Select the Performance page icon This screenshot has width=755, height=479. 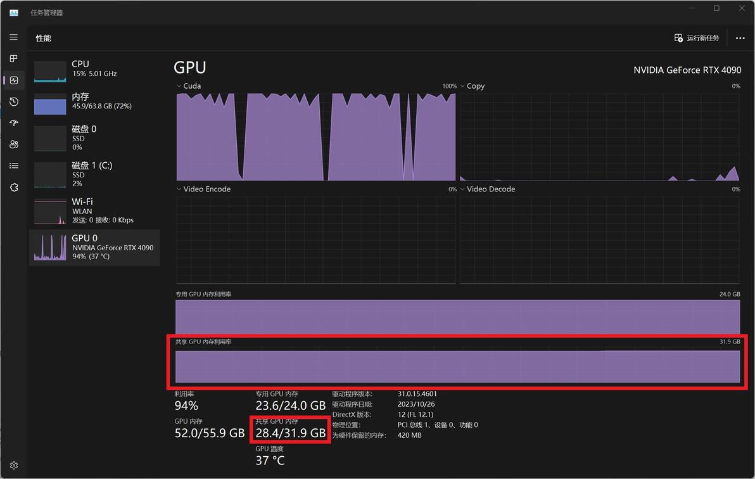(13, 80)
